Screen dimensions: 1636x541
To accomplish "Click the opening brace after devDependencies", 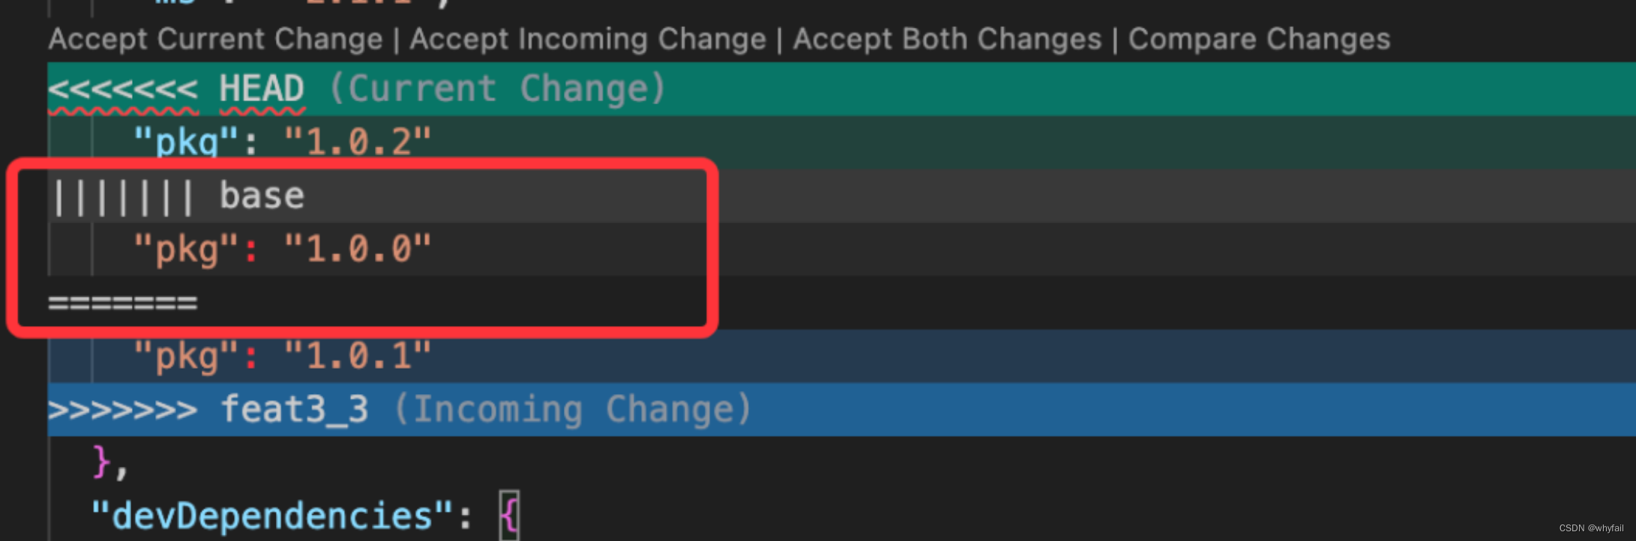I will (509, 513).
